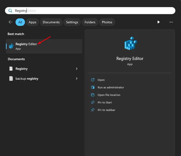Screen dimensions: 181x156
Task: Click the back arrow icon
Action: pyautogui.click(x=11, y=22)
